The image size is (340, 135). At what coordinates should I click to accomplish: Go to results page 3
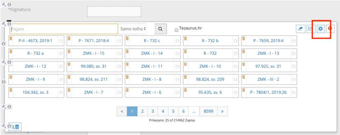click(153, 111)
